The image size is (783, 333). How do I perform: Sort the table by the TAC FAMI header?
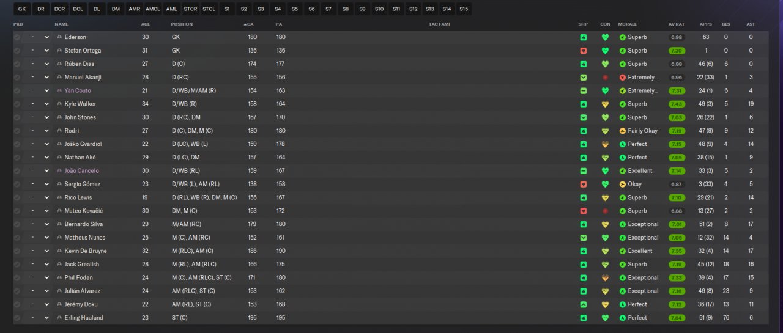point(439,24)
